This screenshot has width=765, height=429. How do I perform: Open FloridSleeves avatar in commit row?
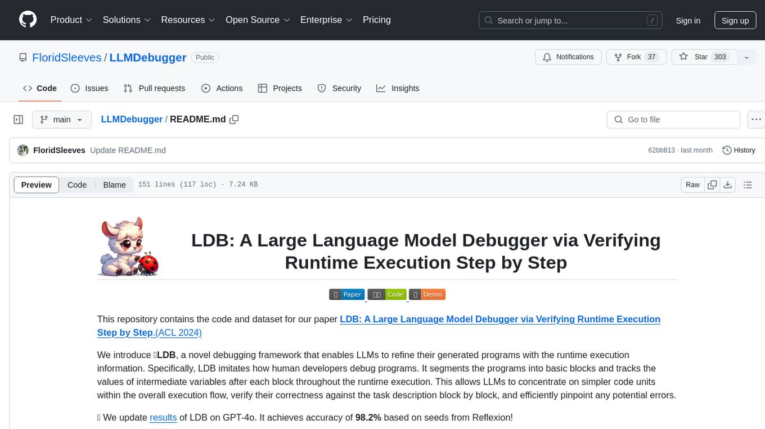point(23,150)
